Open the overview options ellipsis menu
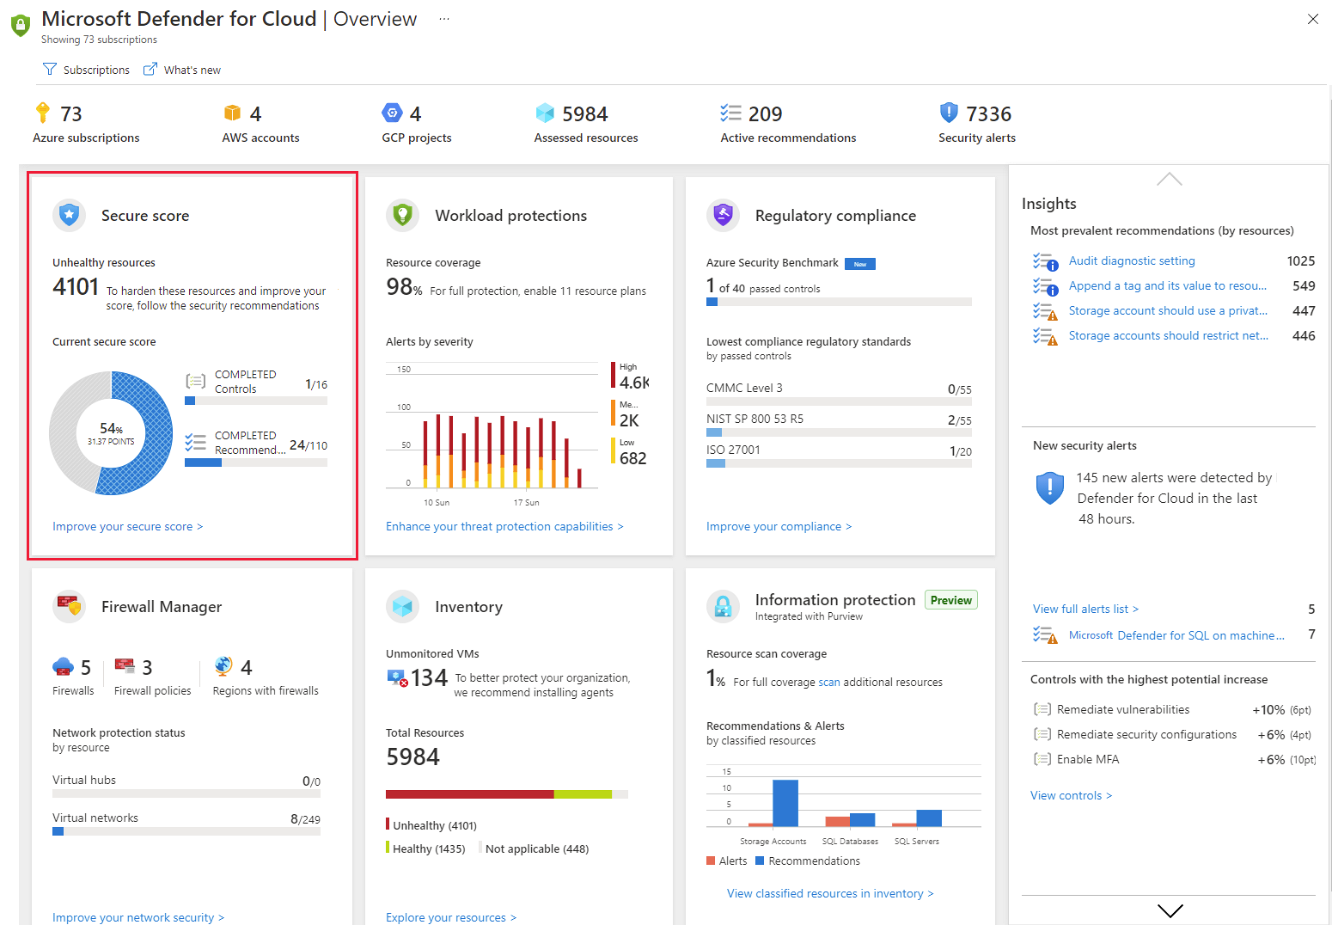Viewport: 1332px width, 925px height. [x=443, y=19]
